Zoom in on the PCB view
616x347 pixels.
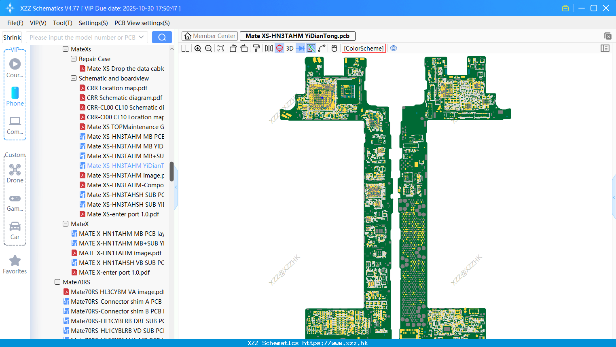(x=198, y=48)
